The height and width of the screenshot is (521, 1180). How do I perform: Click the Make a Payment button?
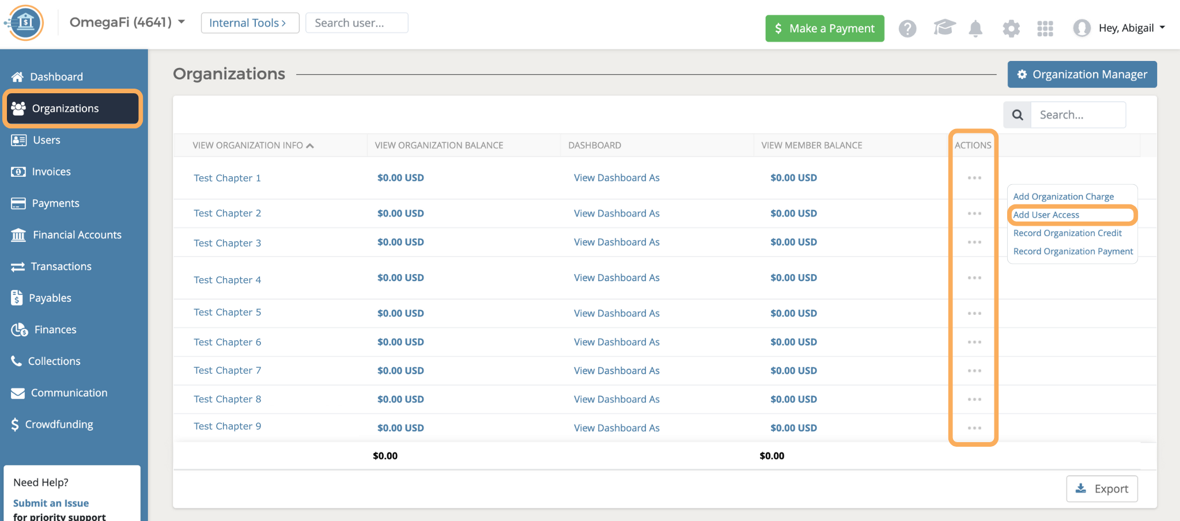click(x=825, y=28)
